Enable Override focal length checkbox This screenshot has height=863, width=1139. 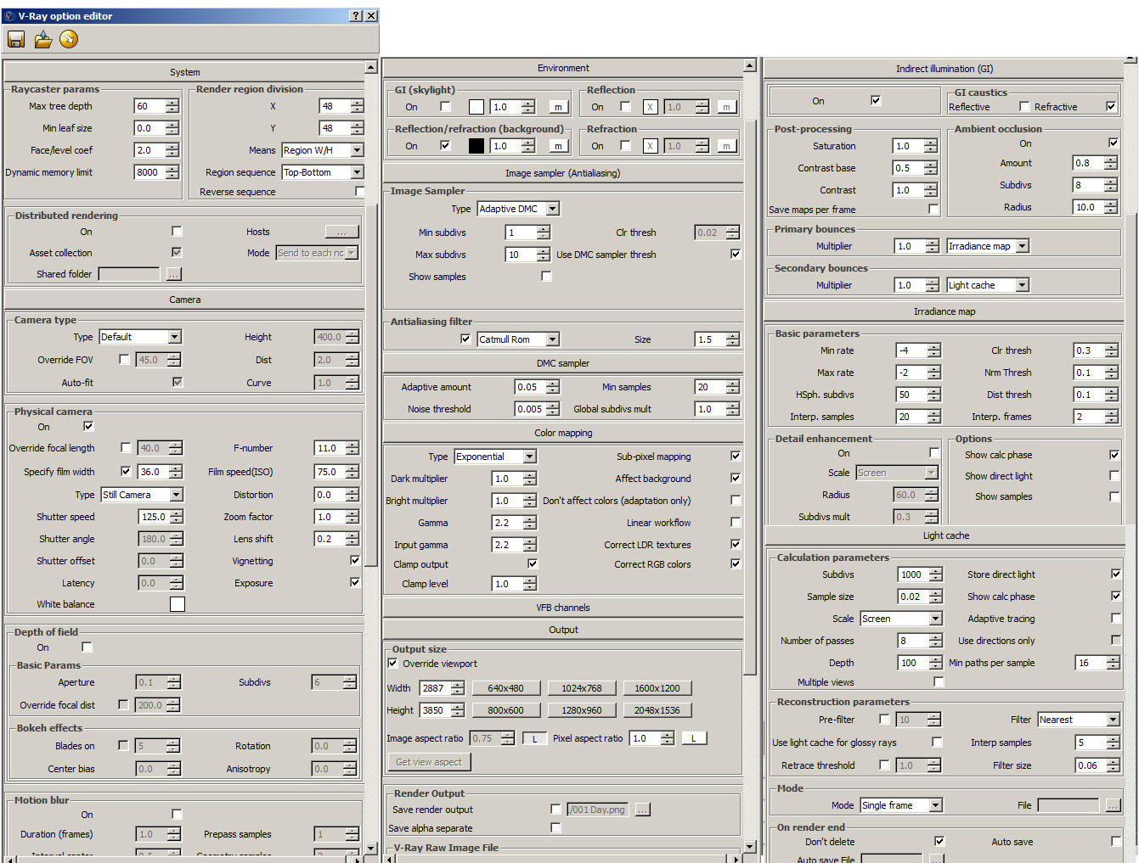126,447
